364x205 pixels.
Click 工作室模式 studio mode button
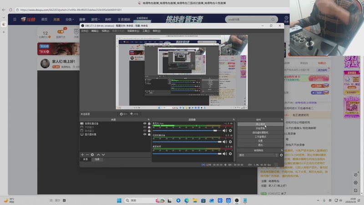pos(260,137)
